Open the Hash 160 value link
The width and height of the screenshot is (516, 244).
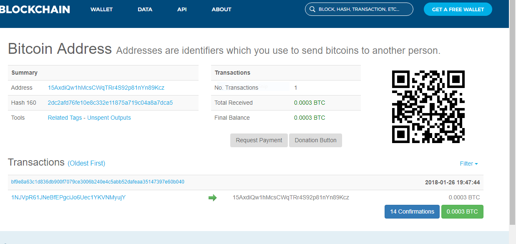(x=110, y=103)
